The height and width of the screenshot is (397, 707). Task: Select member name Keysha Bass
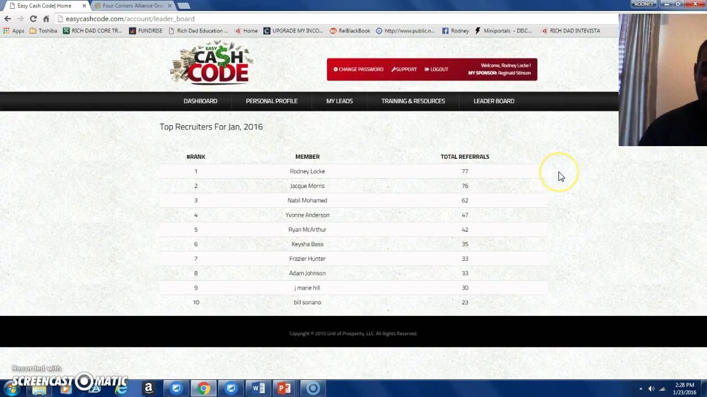click(308, 244)
